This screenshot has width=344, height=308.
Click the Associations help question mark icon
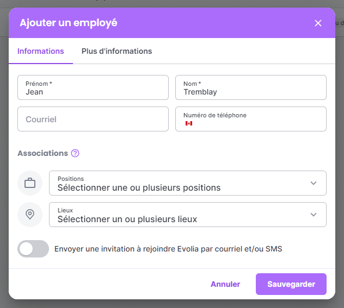click(75, 153)
